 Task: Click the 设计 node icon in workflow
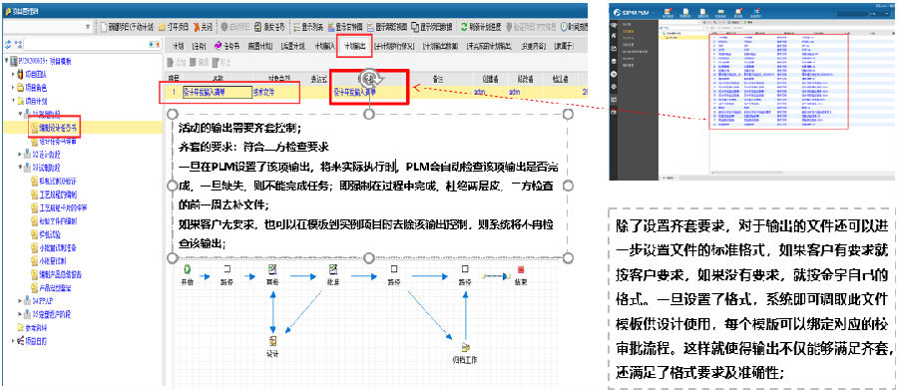coord(272,341)
